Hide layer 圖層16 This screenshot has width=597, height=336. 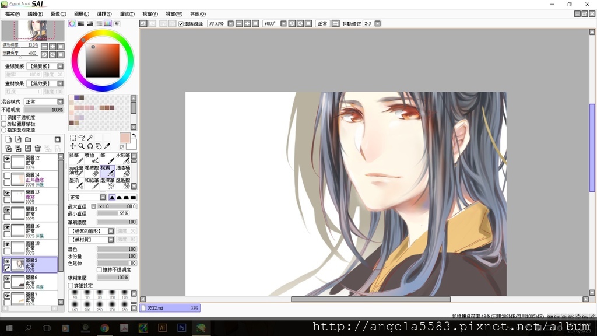pos(7,228)
